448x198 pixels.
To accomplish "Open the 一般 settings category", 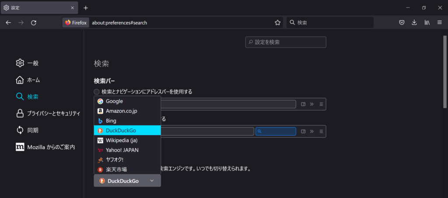I will [x=27, y=63].
